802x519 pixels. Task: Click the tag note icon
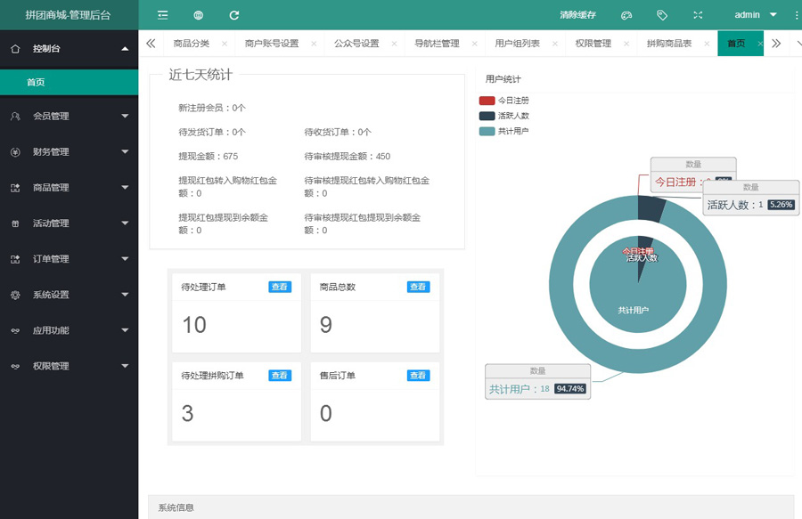pos(662,15)
